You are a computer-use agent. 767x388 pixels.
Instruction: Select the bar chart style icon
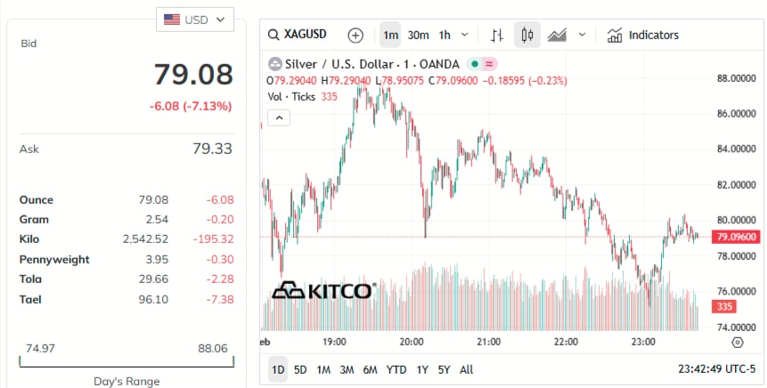coord(497,36)
